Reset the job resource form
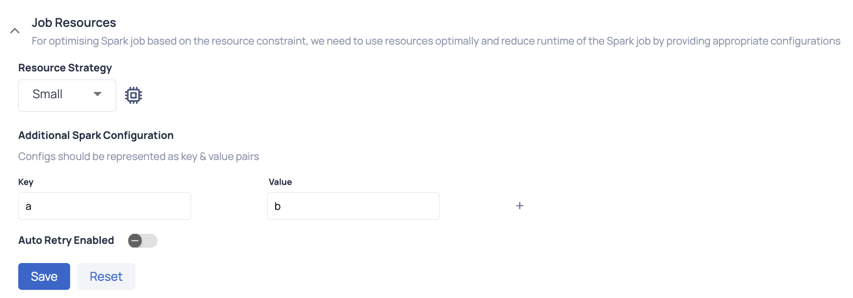Screen dimensions: 853x298 [106, 276]
